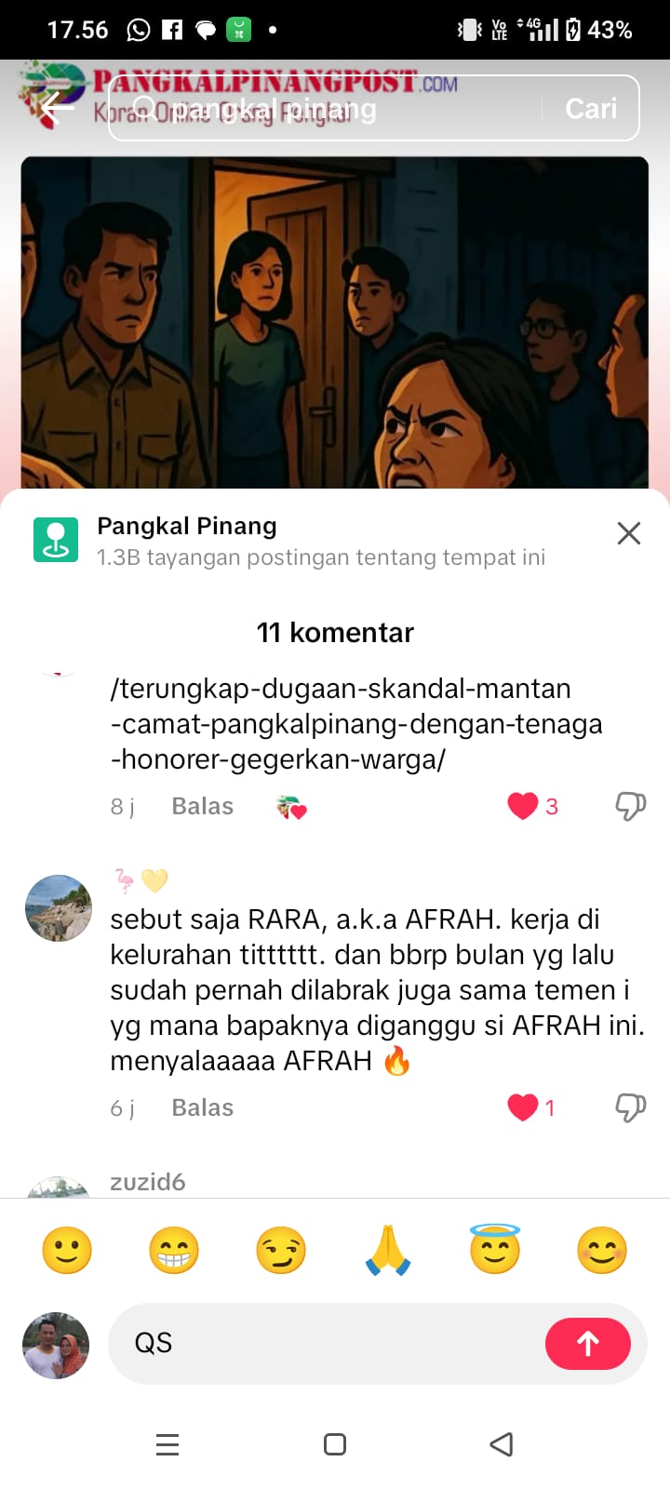Insert the slightly smiling face emoji
The image size is (670, 1489).
(x=67, y=1250)
